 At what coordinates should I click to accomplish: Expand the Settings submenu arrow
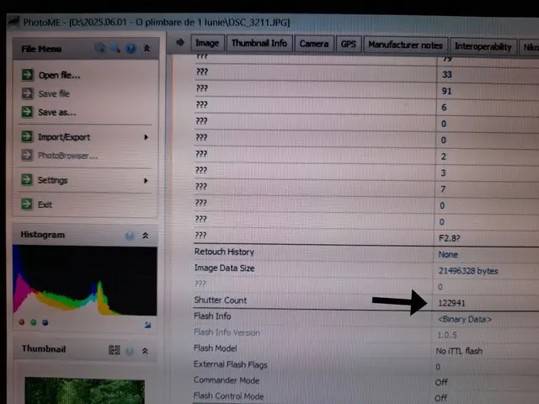pos(146,181)
